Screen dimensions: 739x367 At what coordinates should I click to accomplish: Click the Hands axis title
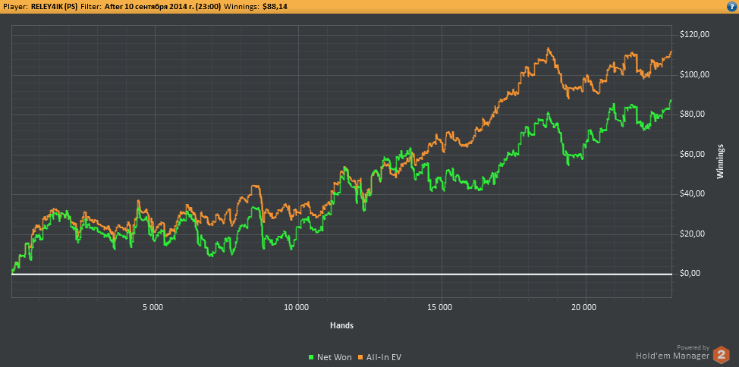click(x=341, y=325)
